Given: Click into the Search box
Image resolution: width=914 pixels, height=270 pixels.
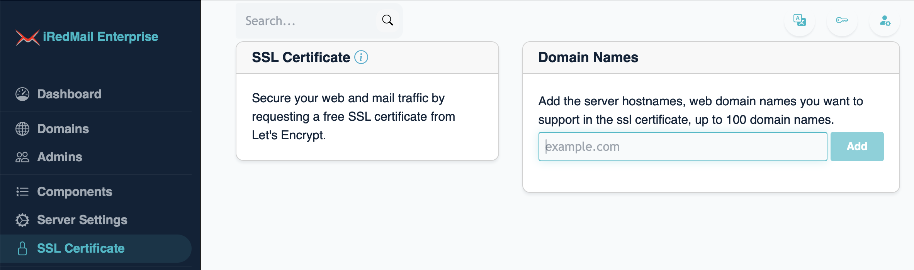Looking at the screenshot, I should pos(309,20).
